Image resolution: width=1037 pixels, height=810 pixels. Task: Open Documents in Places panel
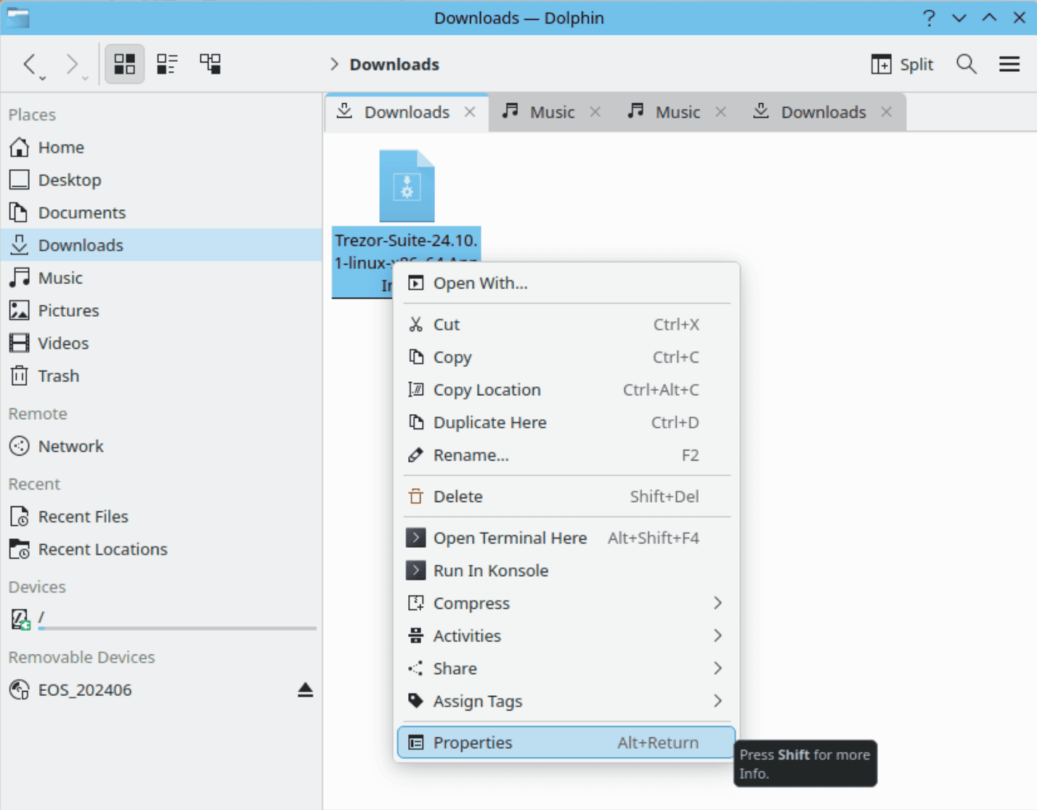(161, 213)
